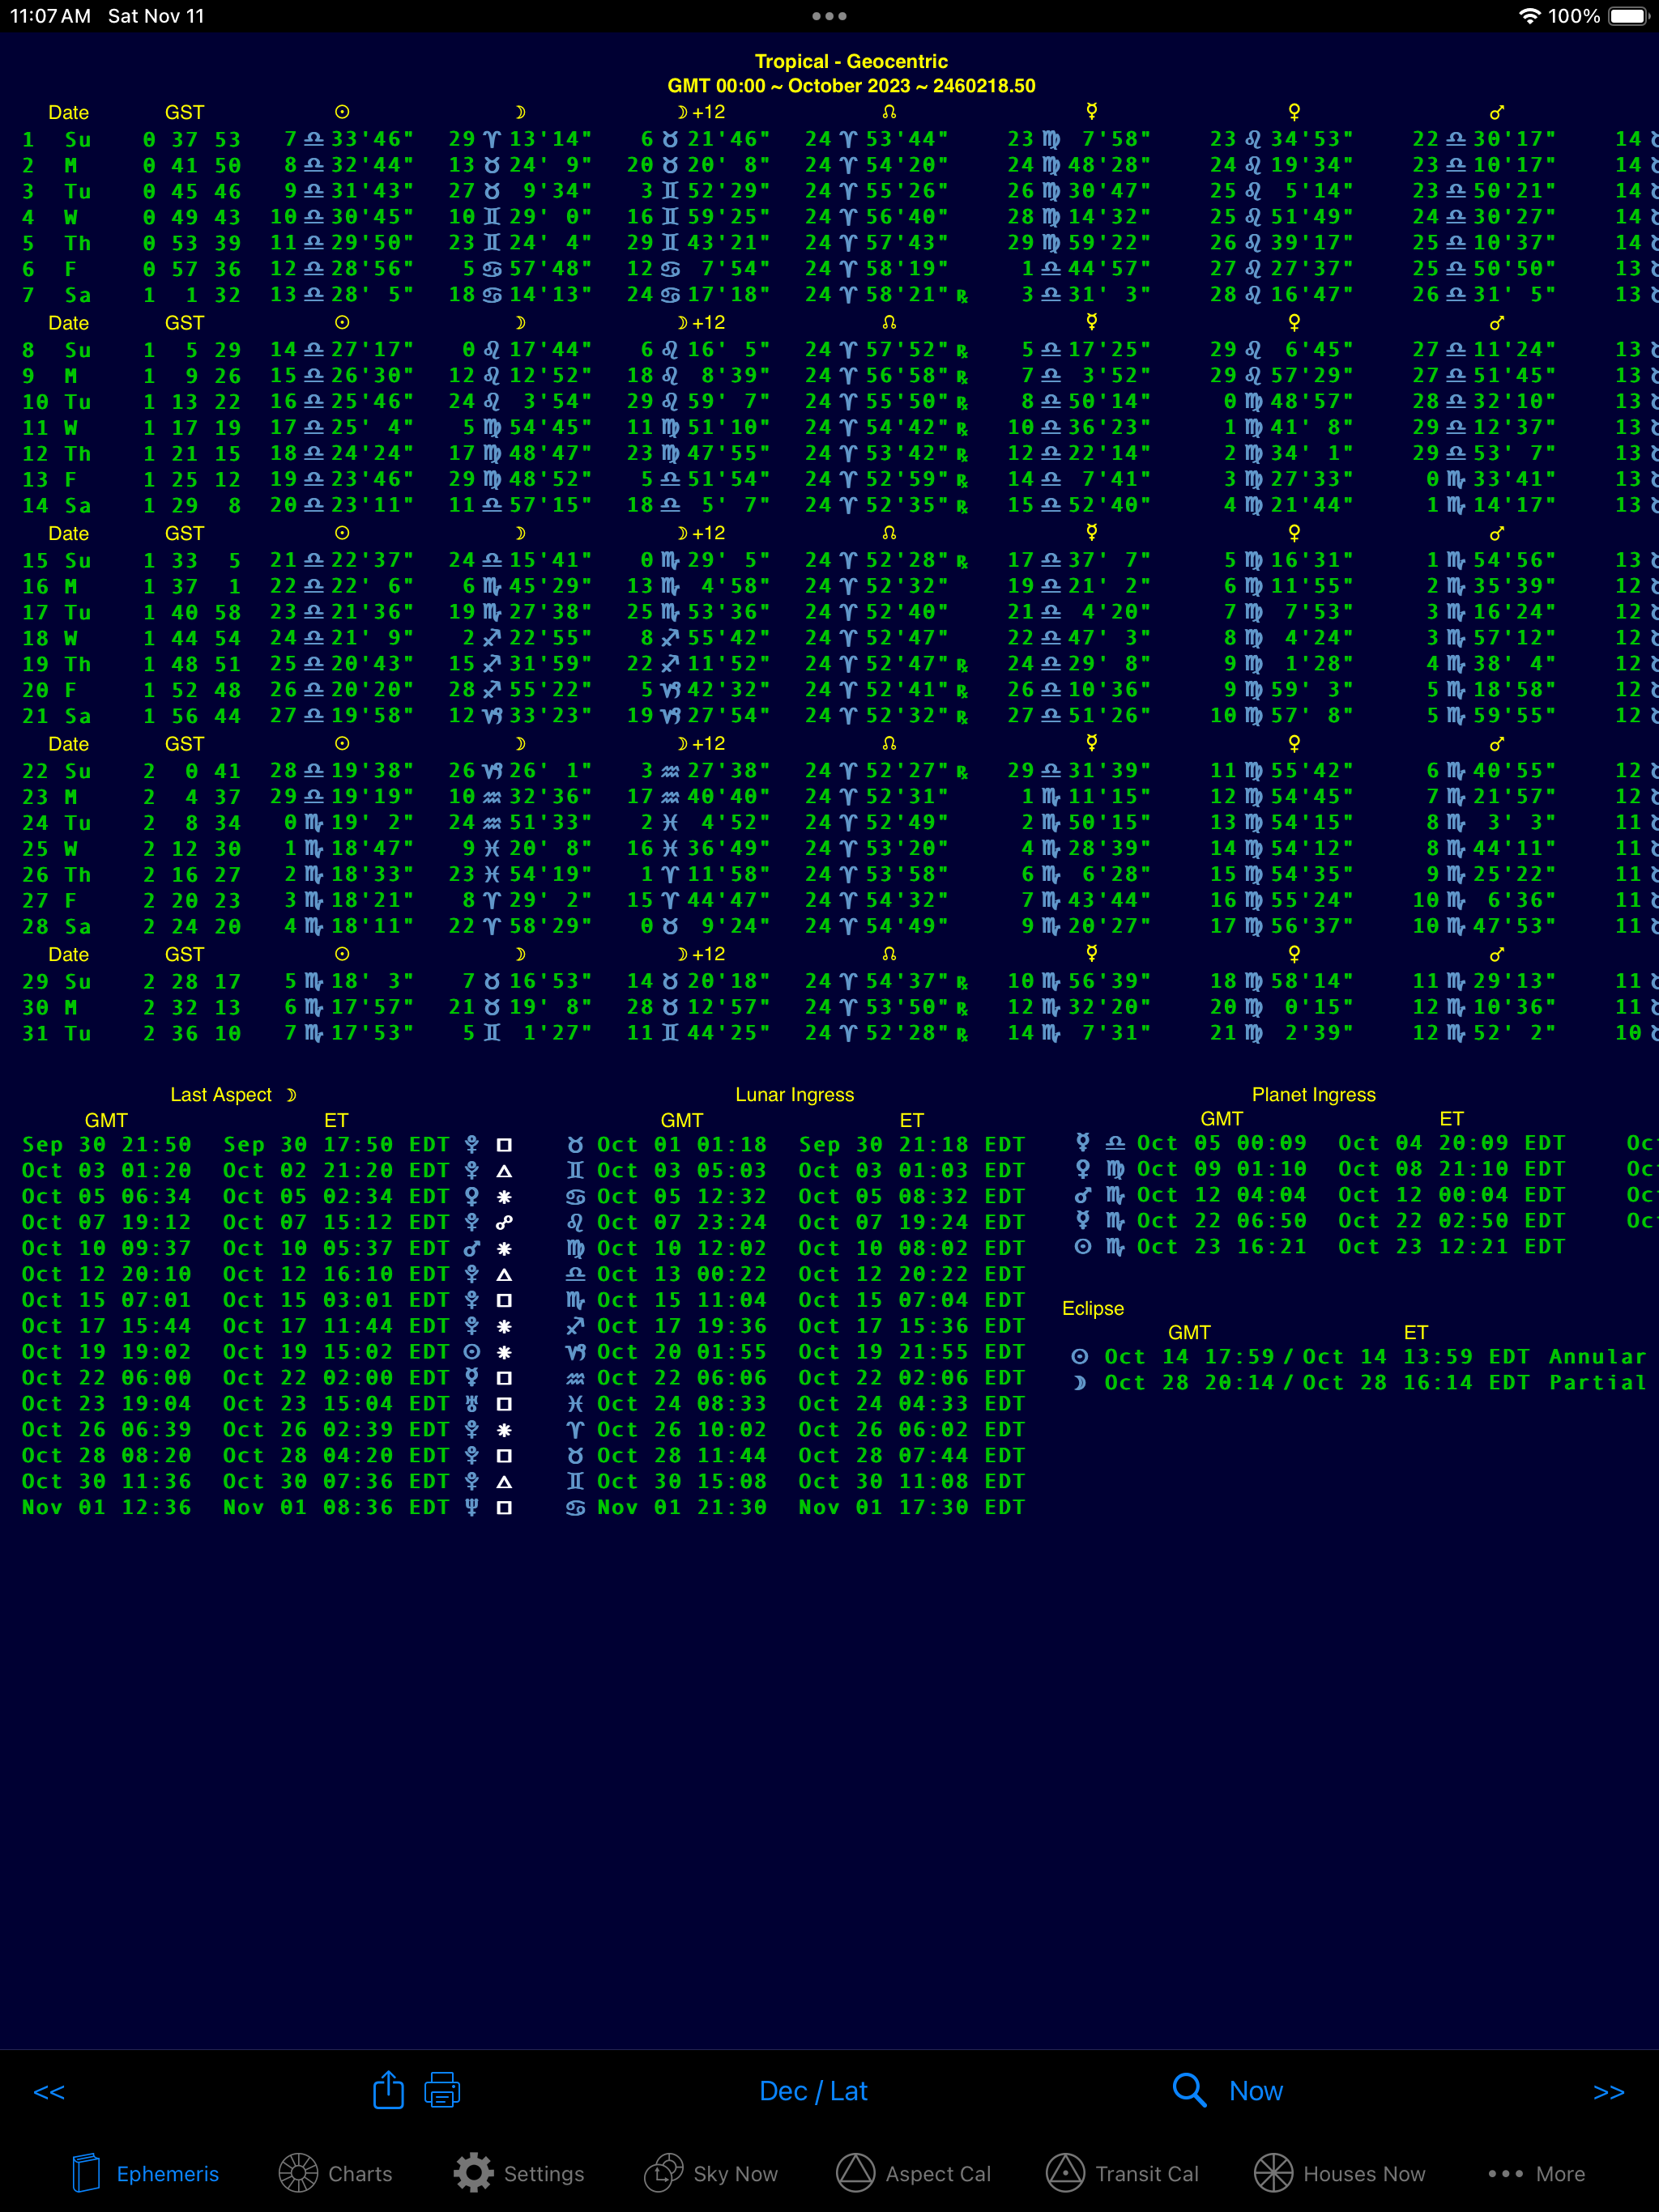The height and width of the screenshot is (2212, 1659).
Task: Tap the Sun icon in Oct 23 16:21 ingress row
Action: tap(1081, 1247)
